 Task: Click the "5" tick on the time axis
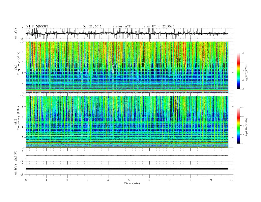tap(129, 180)
